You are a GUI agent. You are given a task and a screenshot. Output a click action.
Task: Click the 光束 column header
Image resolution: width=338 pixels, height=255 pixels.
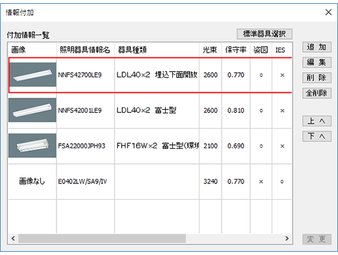(210, 50)
